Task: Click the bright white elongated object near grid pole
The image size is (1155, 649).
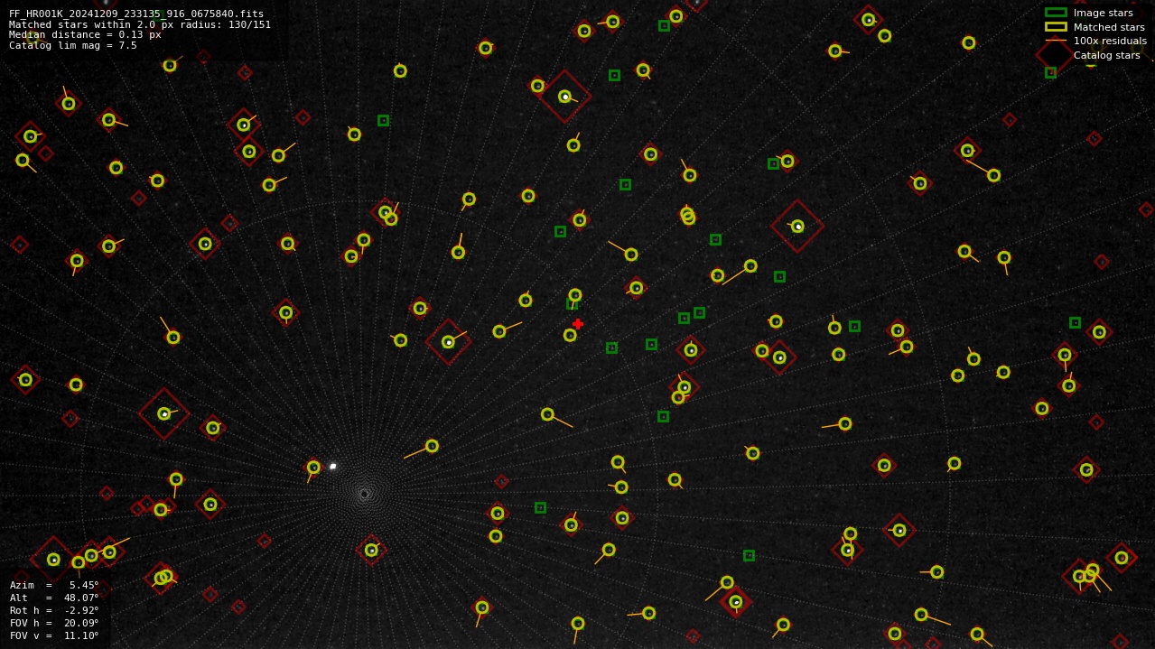Action: click(332, 466)
